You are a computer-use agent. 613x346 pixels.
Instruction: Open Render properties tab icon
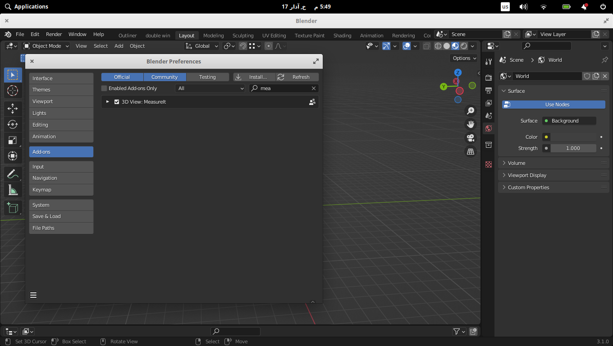pos(489,78)
